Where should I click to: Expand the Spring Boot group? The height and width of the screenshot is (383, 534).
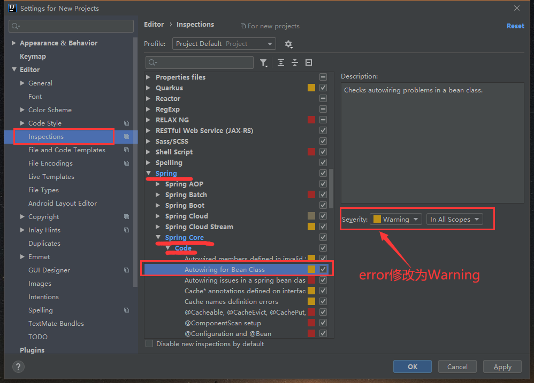tap(158, 205)
